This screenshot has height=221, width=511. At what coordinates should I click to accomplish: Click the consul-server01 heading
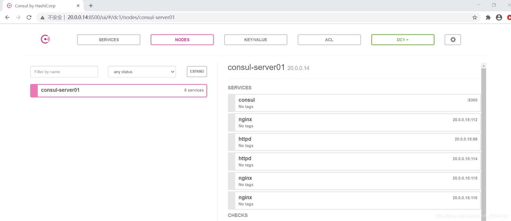256,67
